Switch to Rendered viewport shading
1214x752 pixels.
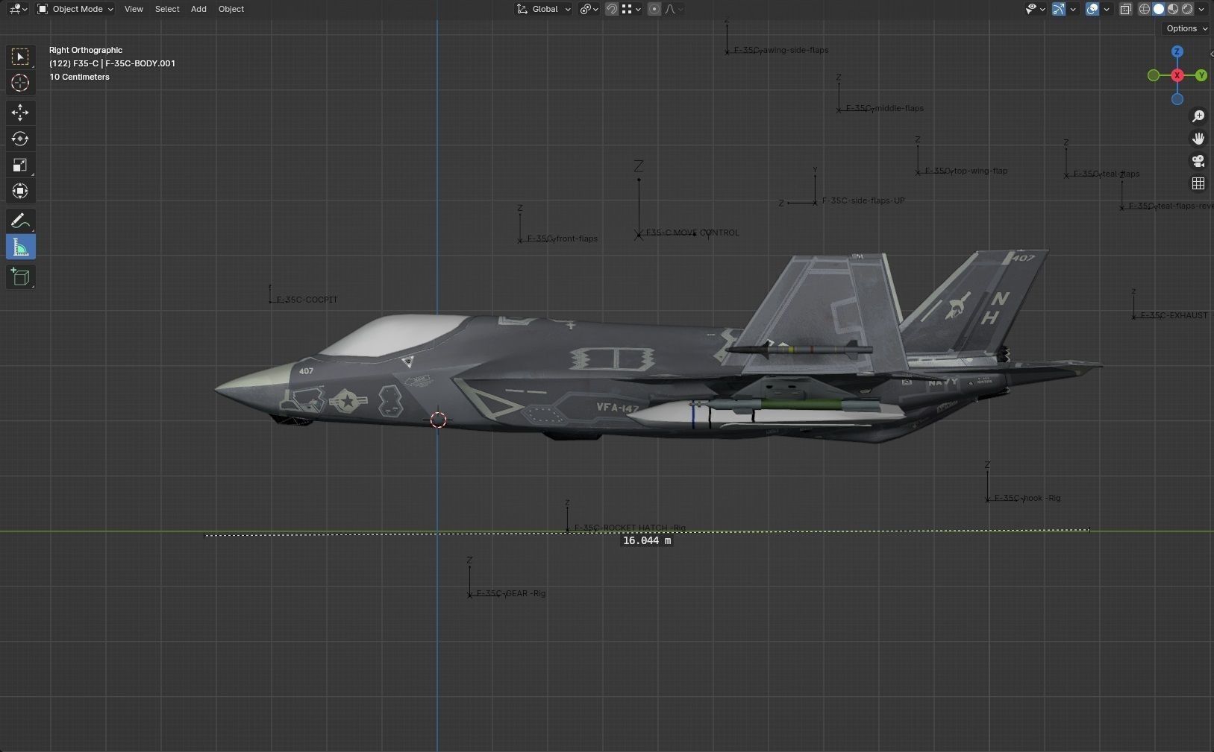(x=1187, y=9)
